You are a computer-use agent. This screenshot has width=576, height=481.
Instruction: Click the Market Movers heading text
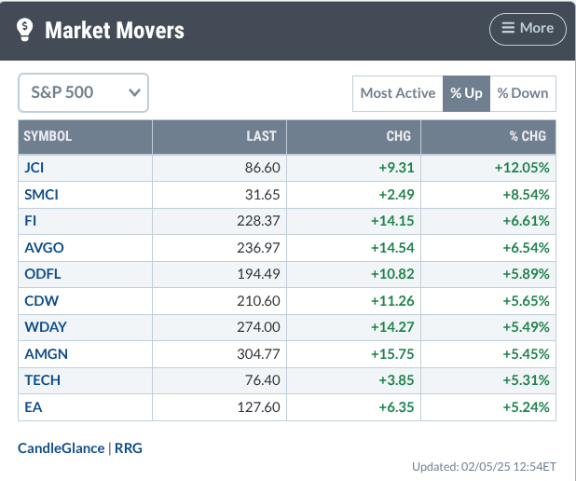coord(115,30)
